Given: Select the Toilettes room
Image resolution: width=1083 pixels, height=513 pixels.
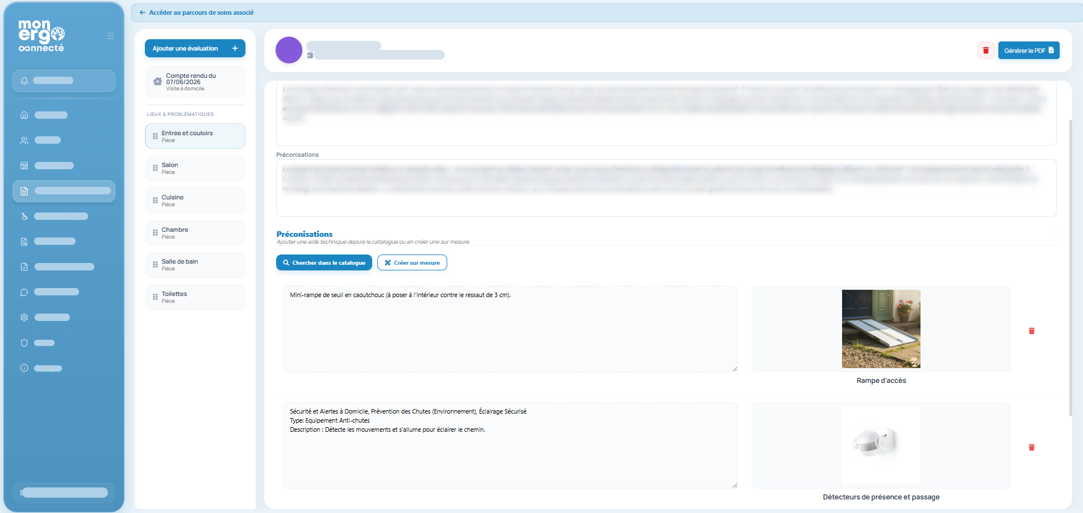Looking at the screenshot, I should [x=195, y=297].
